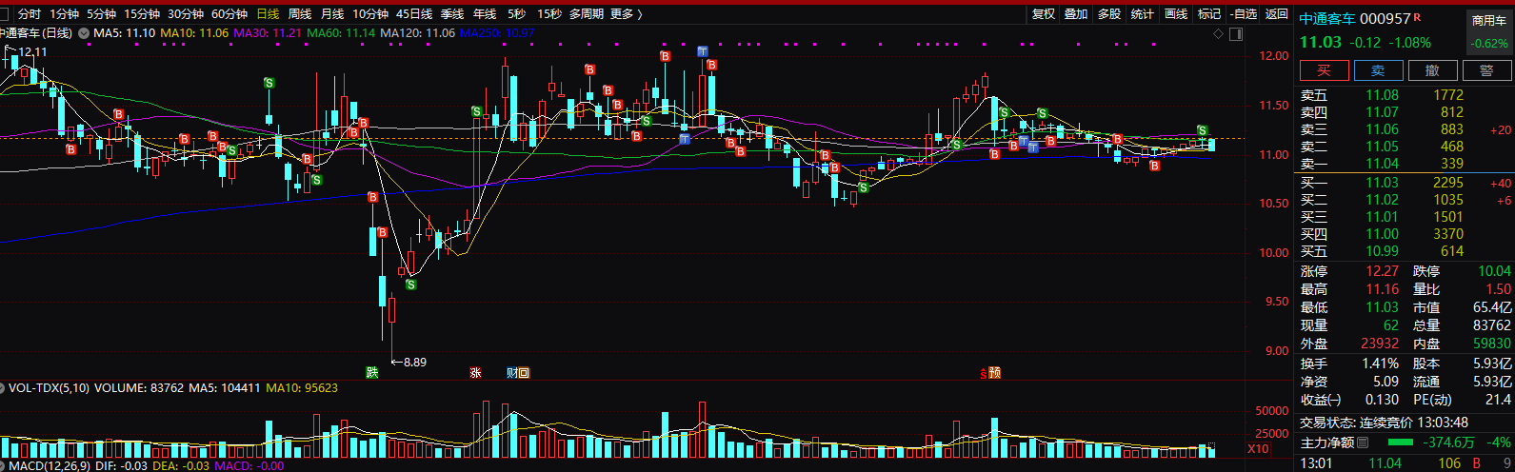Switch to 15秒 chart period

[x=549, y=14]
